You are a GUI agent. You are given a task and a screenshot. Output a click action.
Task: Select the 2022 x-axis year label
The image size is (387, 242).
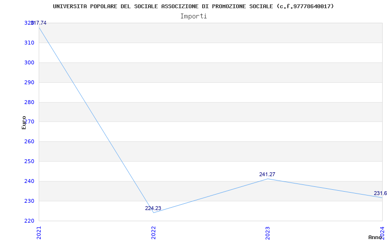point(153,233)
